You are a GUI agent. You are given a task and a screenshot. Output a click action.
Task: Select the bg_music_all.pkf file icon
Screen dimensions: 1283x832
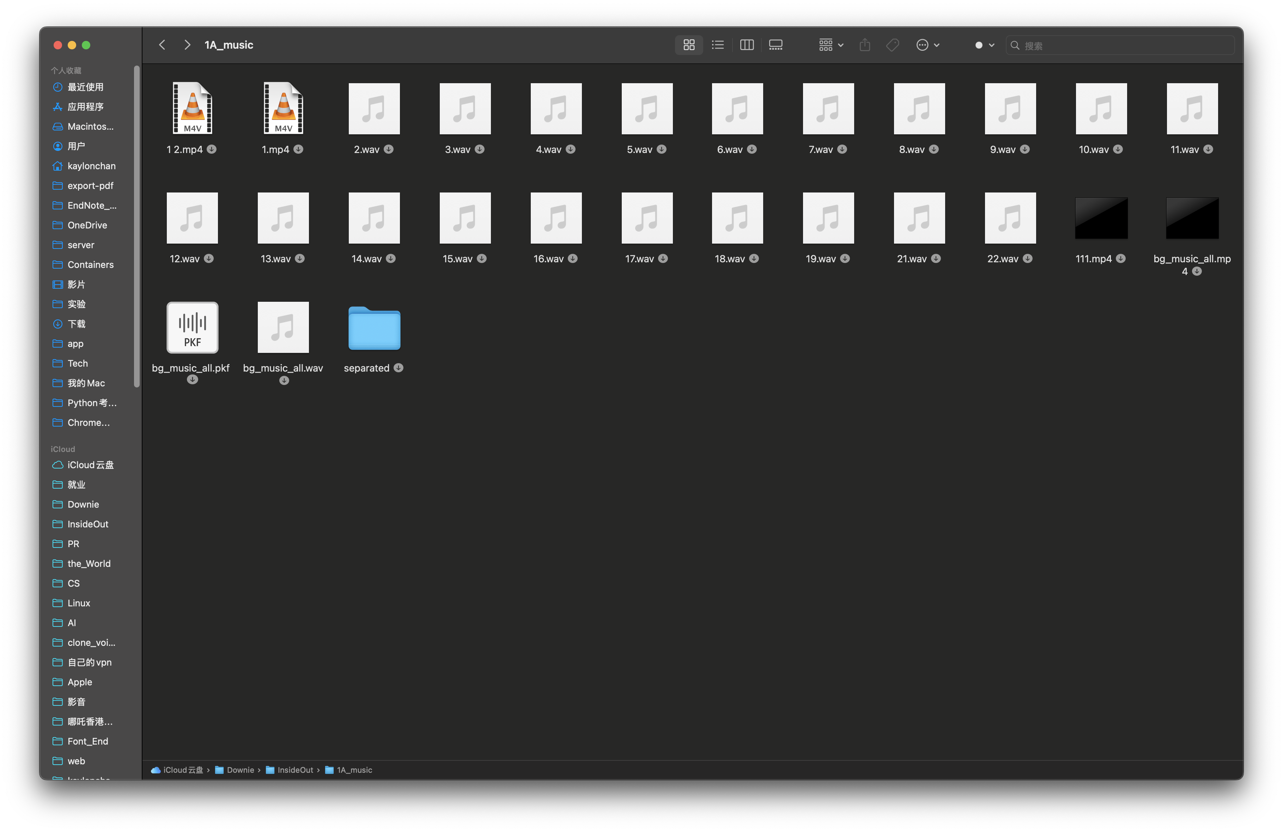193,327
